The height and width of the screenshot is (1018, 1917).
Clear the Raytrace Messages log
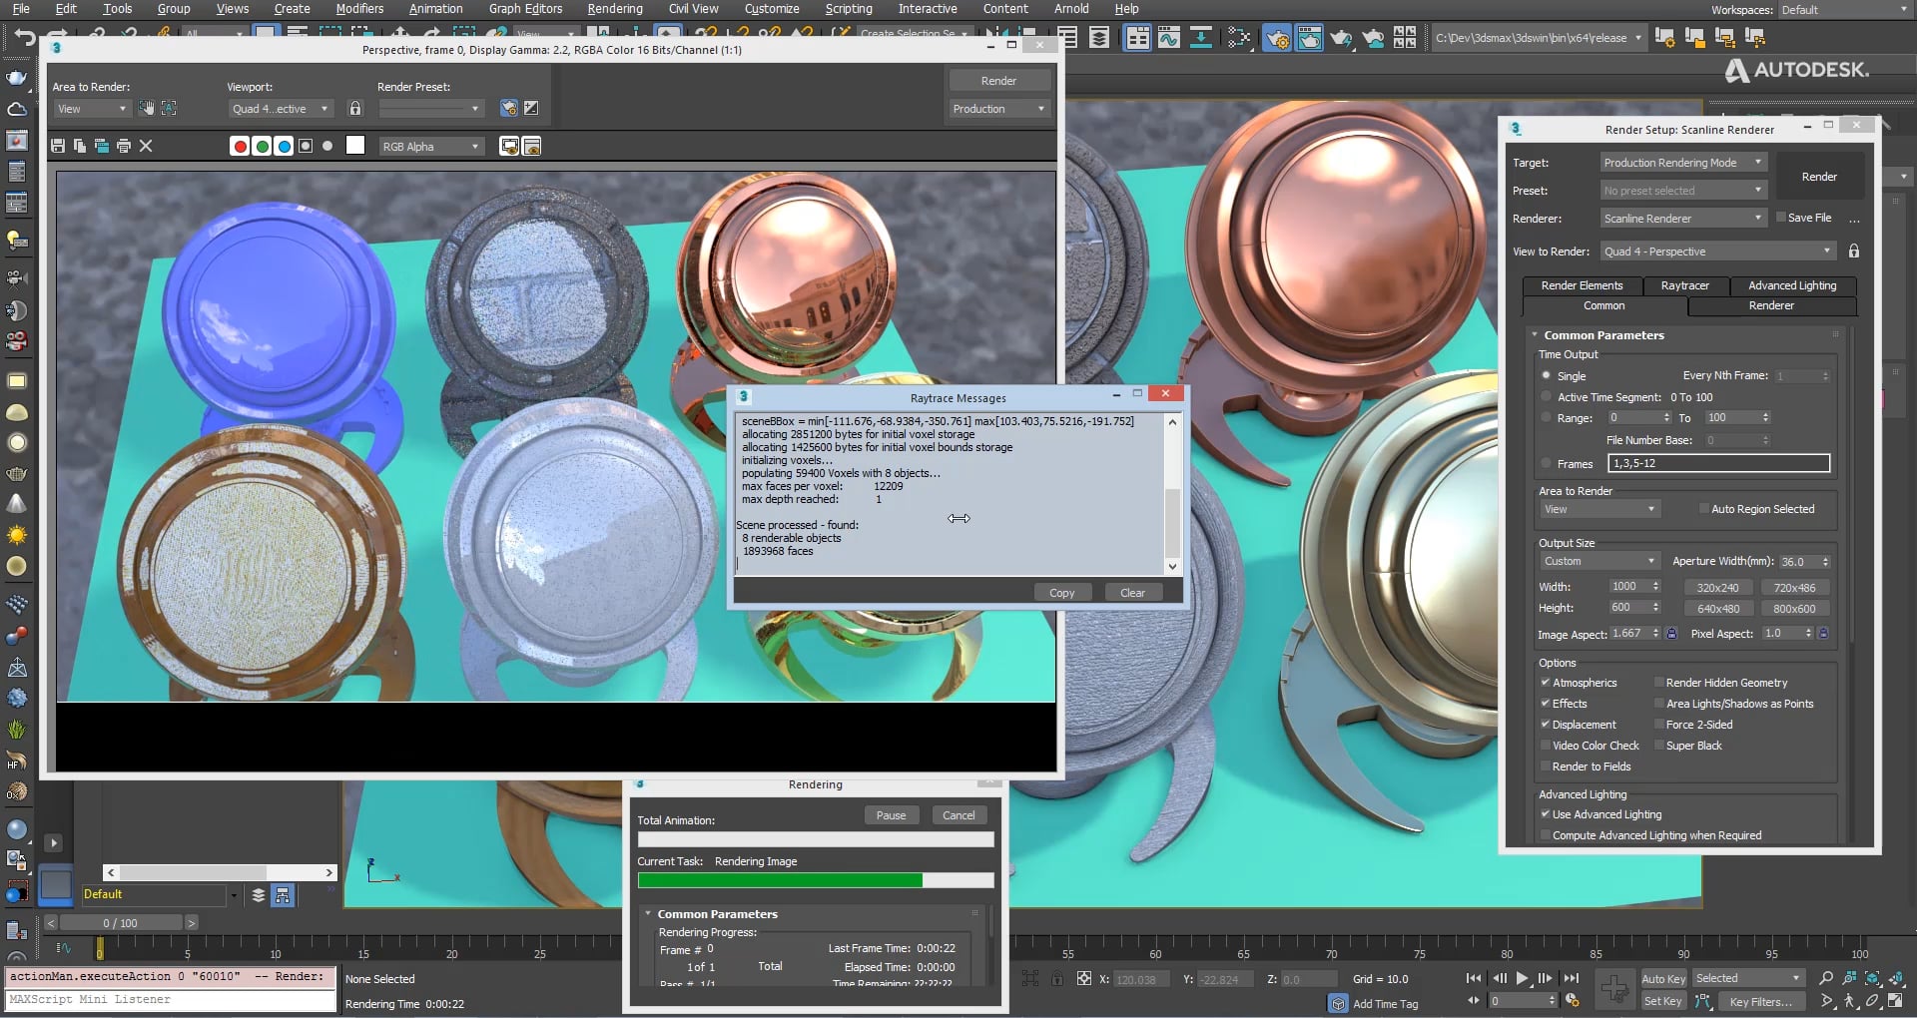[1132, 593]
